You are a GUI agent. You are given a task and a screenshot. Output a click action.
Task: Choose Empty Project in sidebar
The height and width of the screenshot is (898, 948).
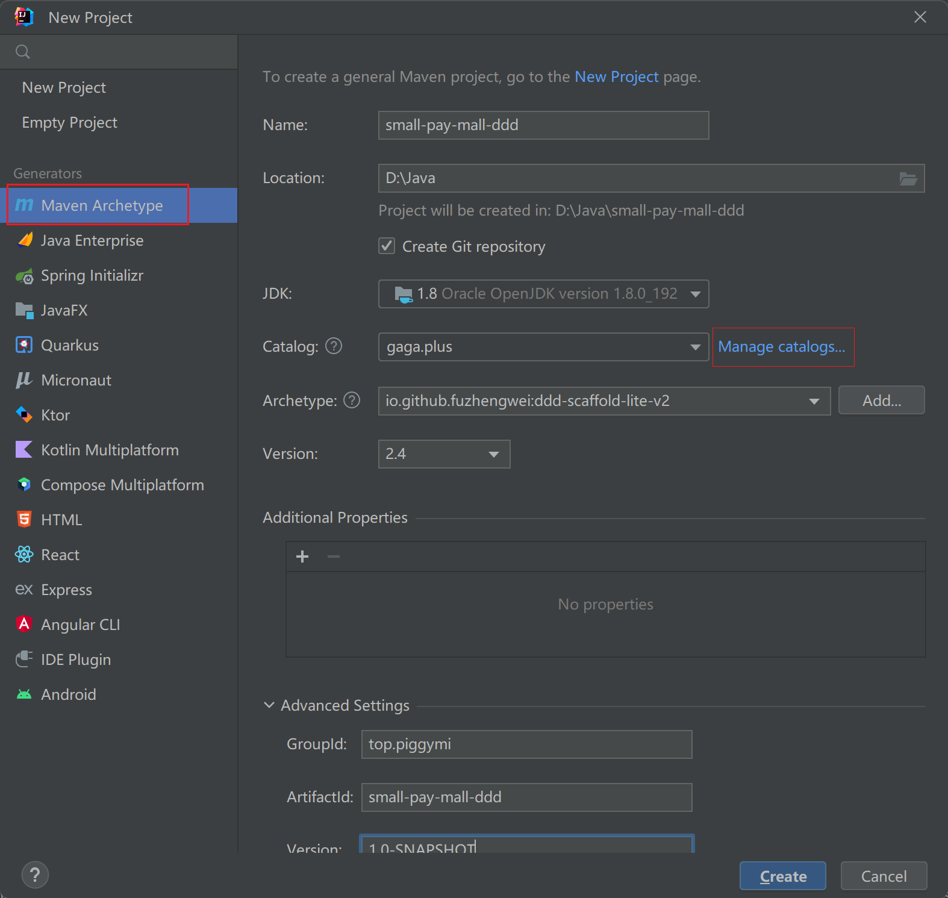[x=119, y=122]
